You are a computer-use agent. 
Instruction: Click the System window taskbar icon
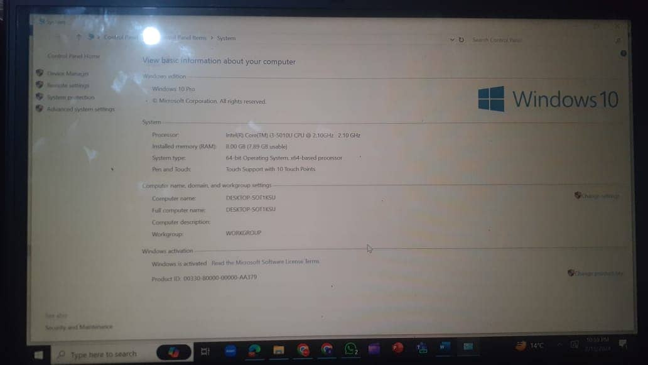tap(468, 347)
